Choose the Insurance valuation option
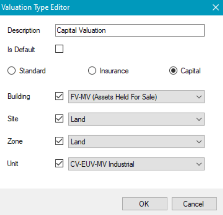 coord(92,71)
